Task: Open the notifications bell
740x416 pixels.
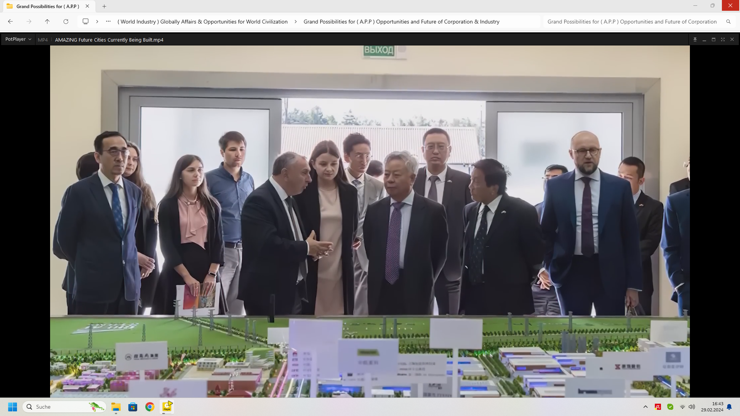Action: [729, 407]
